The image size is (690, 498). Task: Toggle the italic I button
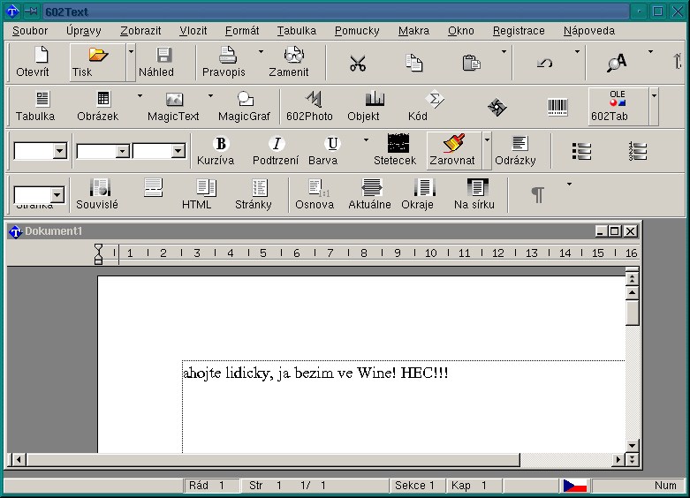click(x=277, y=143)
